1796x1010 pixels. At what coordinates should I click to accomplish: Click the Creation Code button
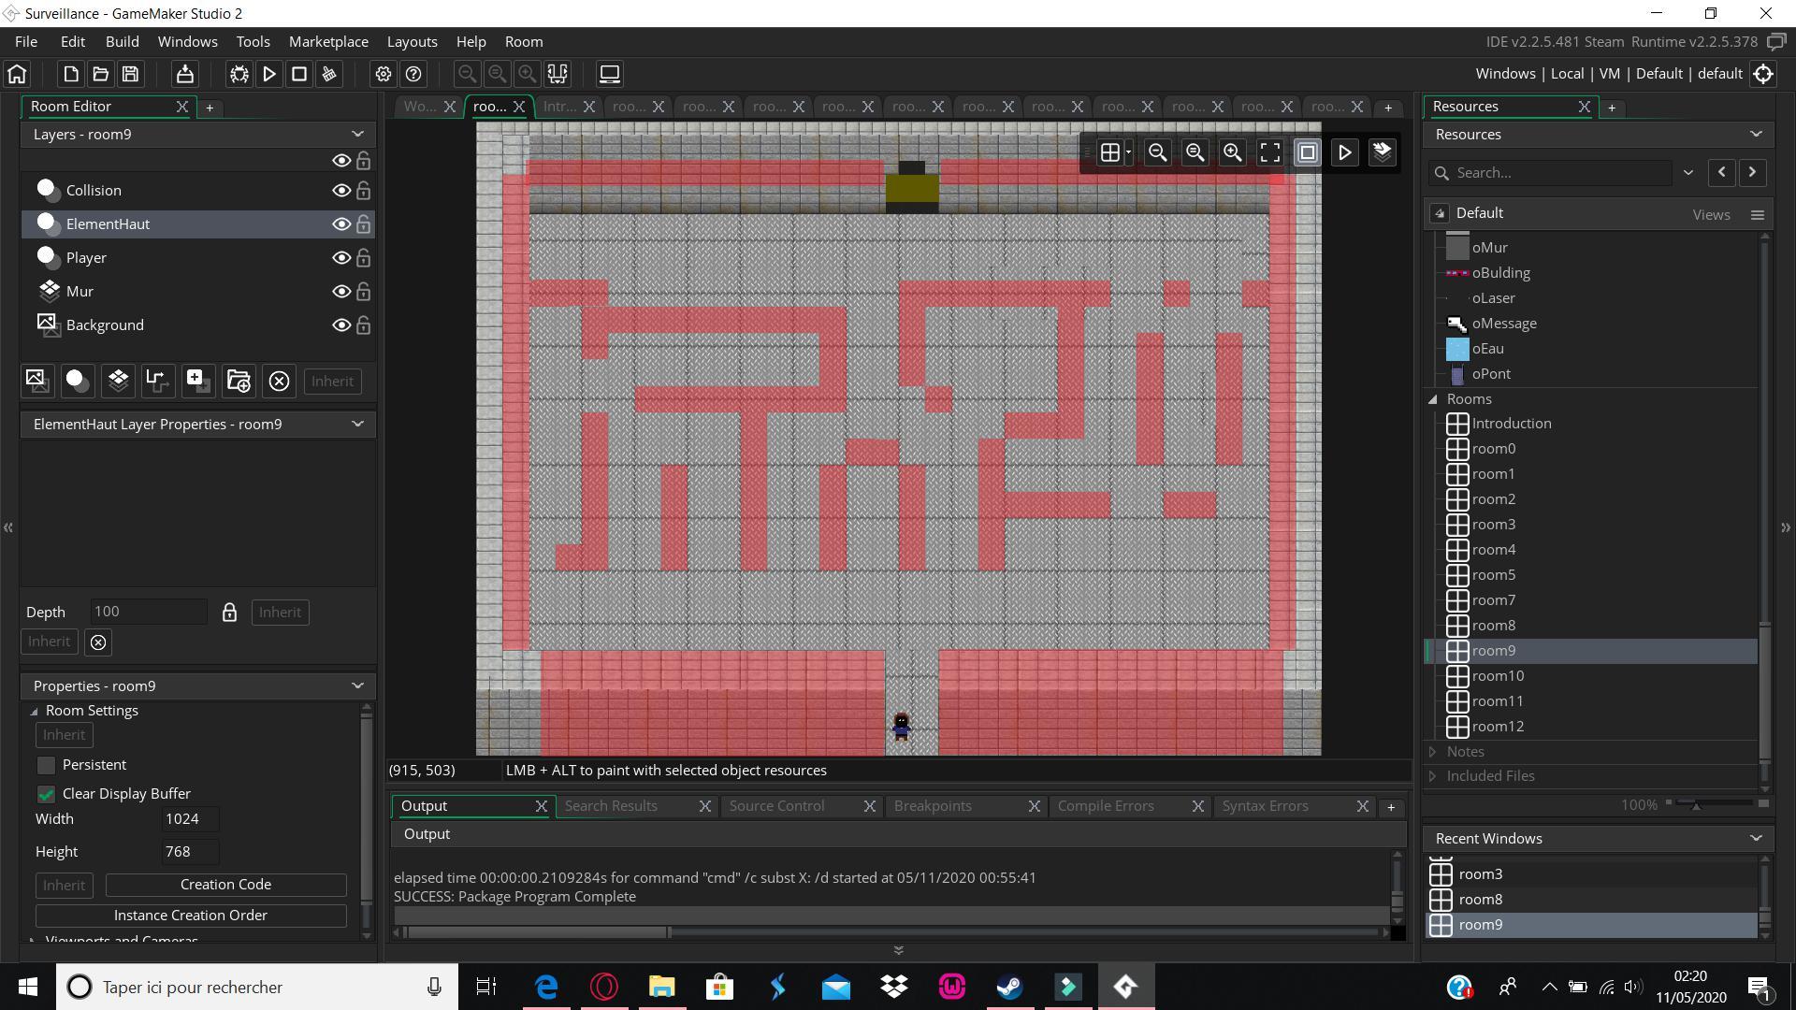click(225, 883)
